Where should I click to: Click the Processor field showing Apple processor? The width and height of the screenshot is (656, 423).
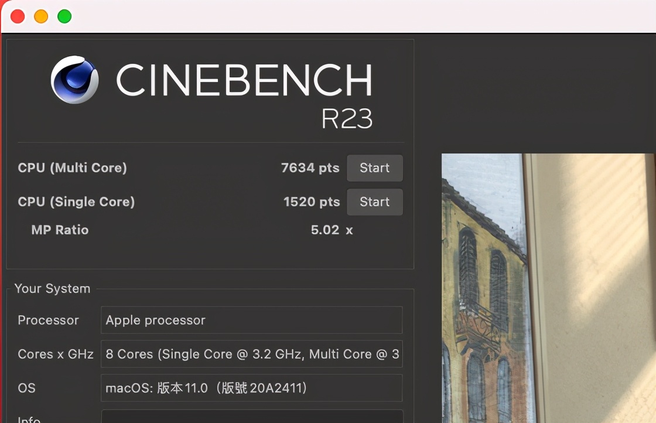pos(251,320)
